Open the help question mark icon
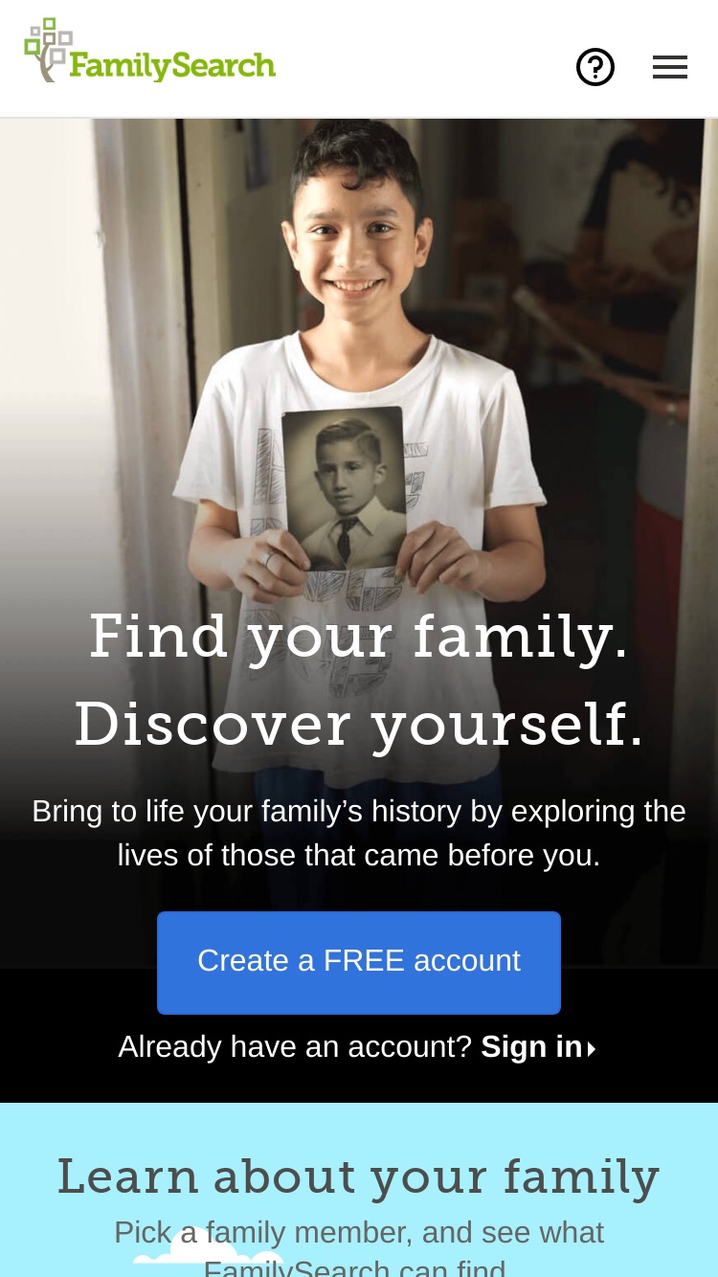The image size is (718, 1277). (x=595, y=67)
